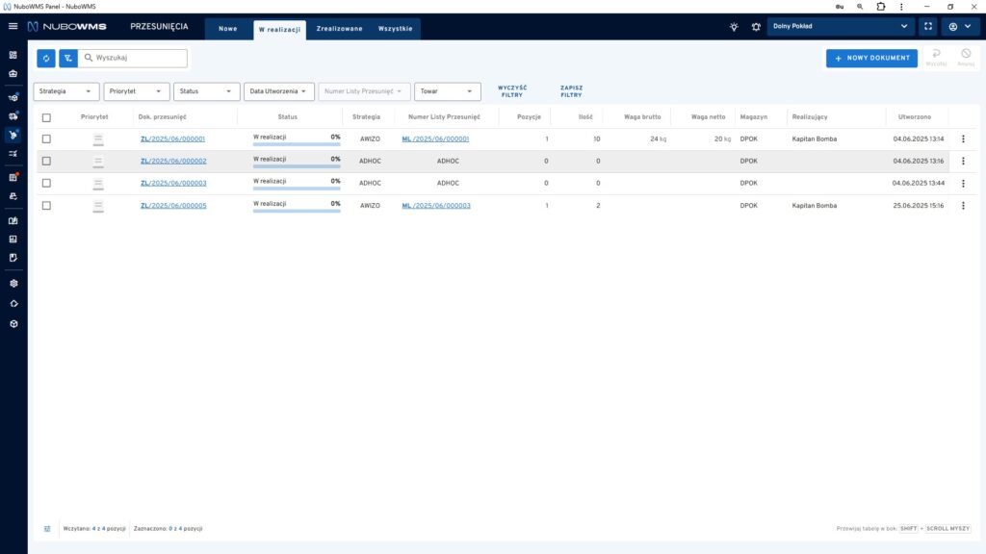
Task: Switch to the Zrealizowane tab
Action: pyautogui.click(x=339, y=29)
